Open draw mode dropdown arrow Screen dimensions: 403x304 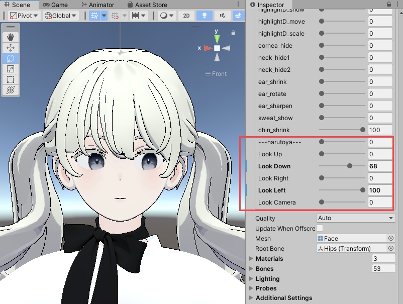(171, 16)
